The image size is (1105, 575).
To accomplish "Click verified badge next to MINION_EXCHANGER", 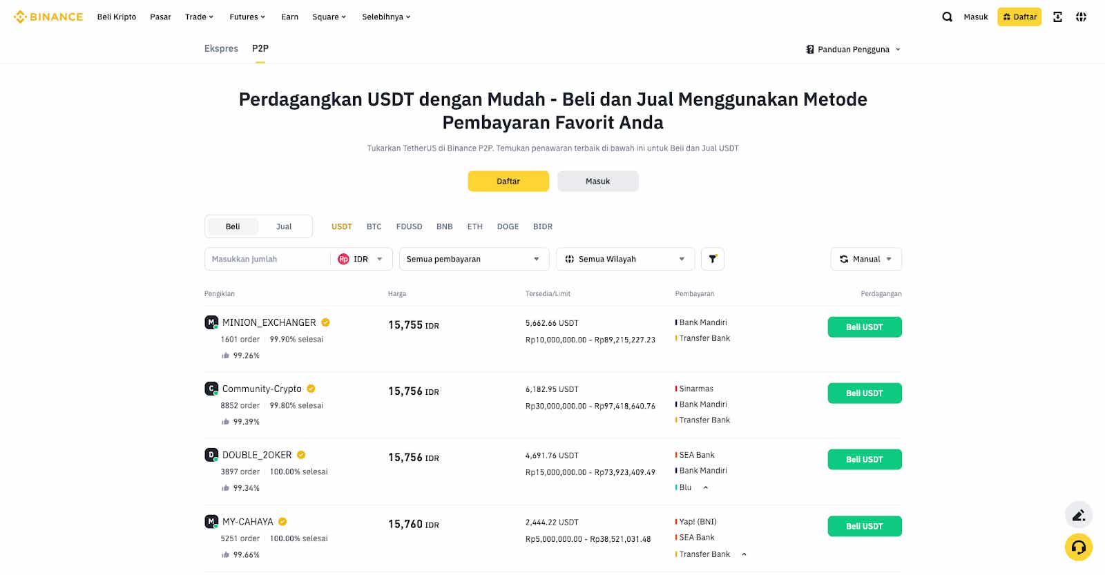I will click(325, 322).
